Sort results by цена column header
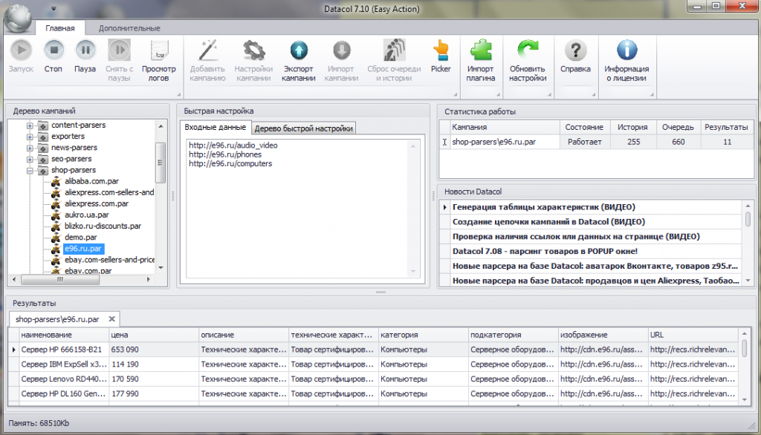The height and width of the screenshot is (435, 761). [152, 335]
